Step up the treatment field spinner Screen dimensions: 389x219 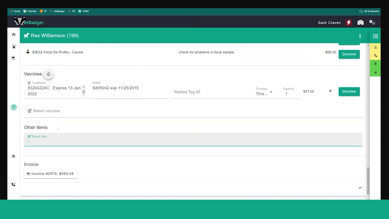[x=84, y=87]
